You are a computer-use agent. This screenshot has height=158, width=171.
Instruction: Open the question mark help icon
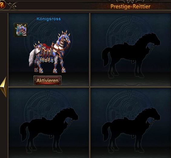click(x=2, y=5)
